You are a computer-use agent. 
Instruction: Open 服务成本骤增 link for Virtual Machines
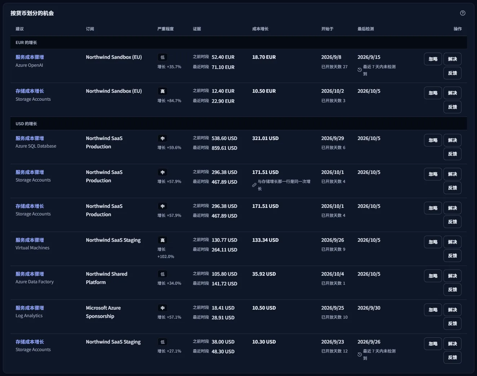click(30, 240)
